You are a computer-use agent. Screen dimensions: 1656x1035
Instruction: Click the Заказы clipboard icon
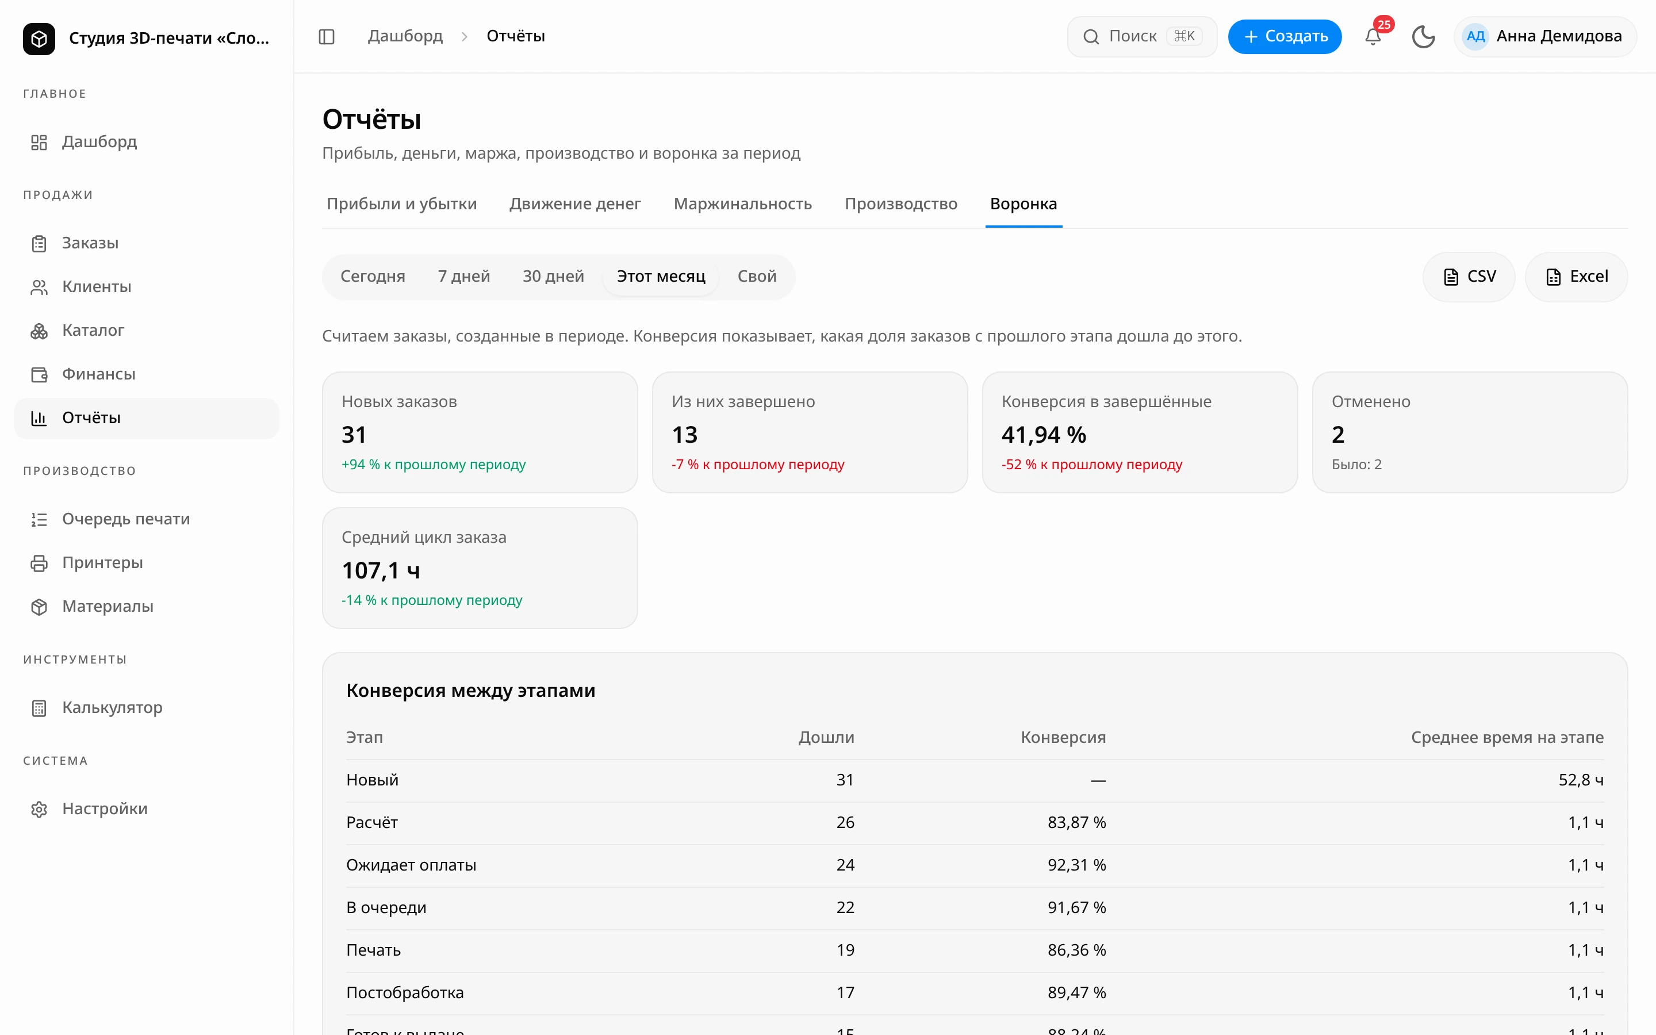click(39, 243)
